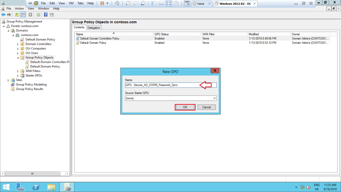Collapse the Group Policy Objects node
Image resolution: width=341 pixels, height=192 pixels.
[18, 58]
